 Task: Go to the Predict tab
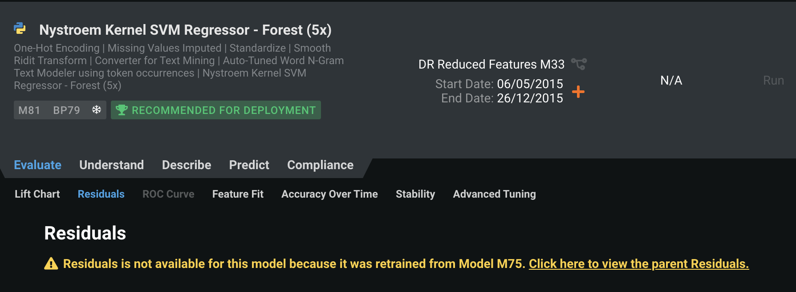249,165
